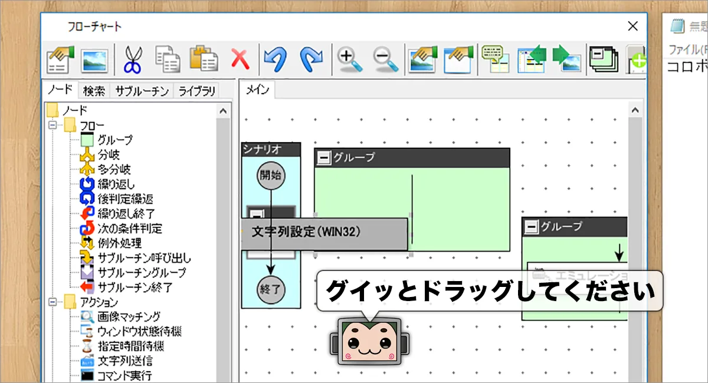Select the メイン canvas tab

pos(257,90)
